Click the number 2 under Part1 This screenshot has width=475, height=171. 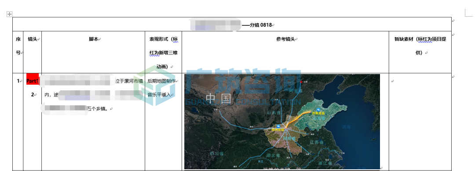tap(33, 95)
